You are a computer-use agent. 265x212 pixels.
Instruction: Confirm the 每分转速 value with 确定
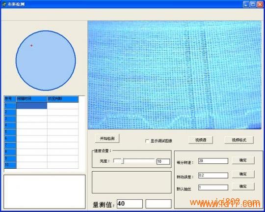(243, 160)
